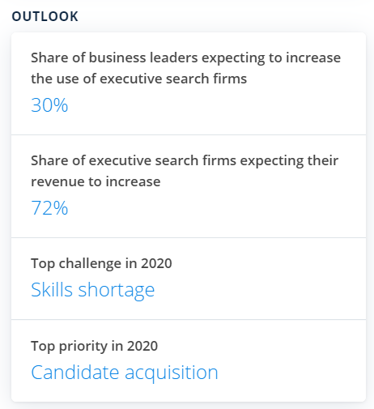The image size is (374, 409).
Task: Click the word 'Skills' in the blue value
Action: coord(52,290)
